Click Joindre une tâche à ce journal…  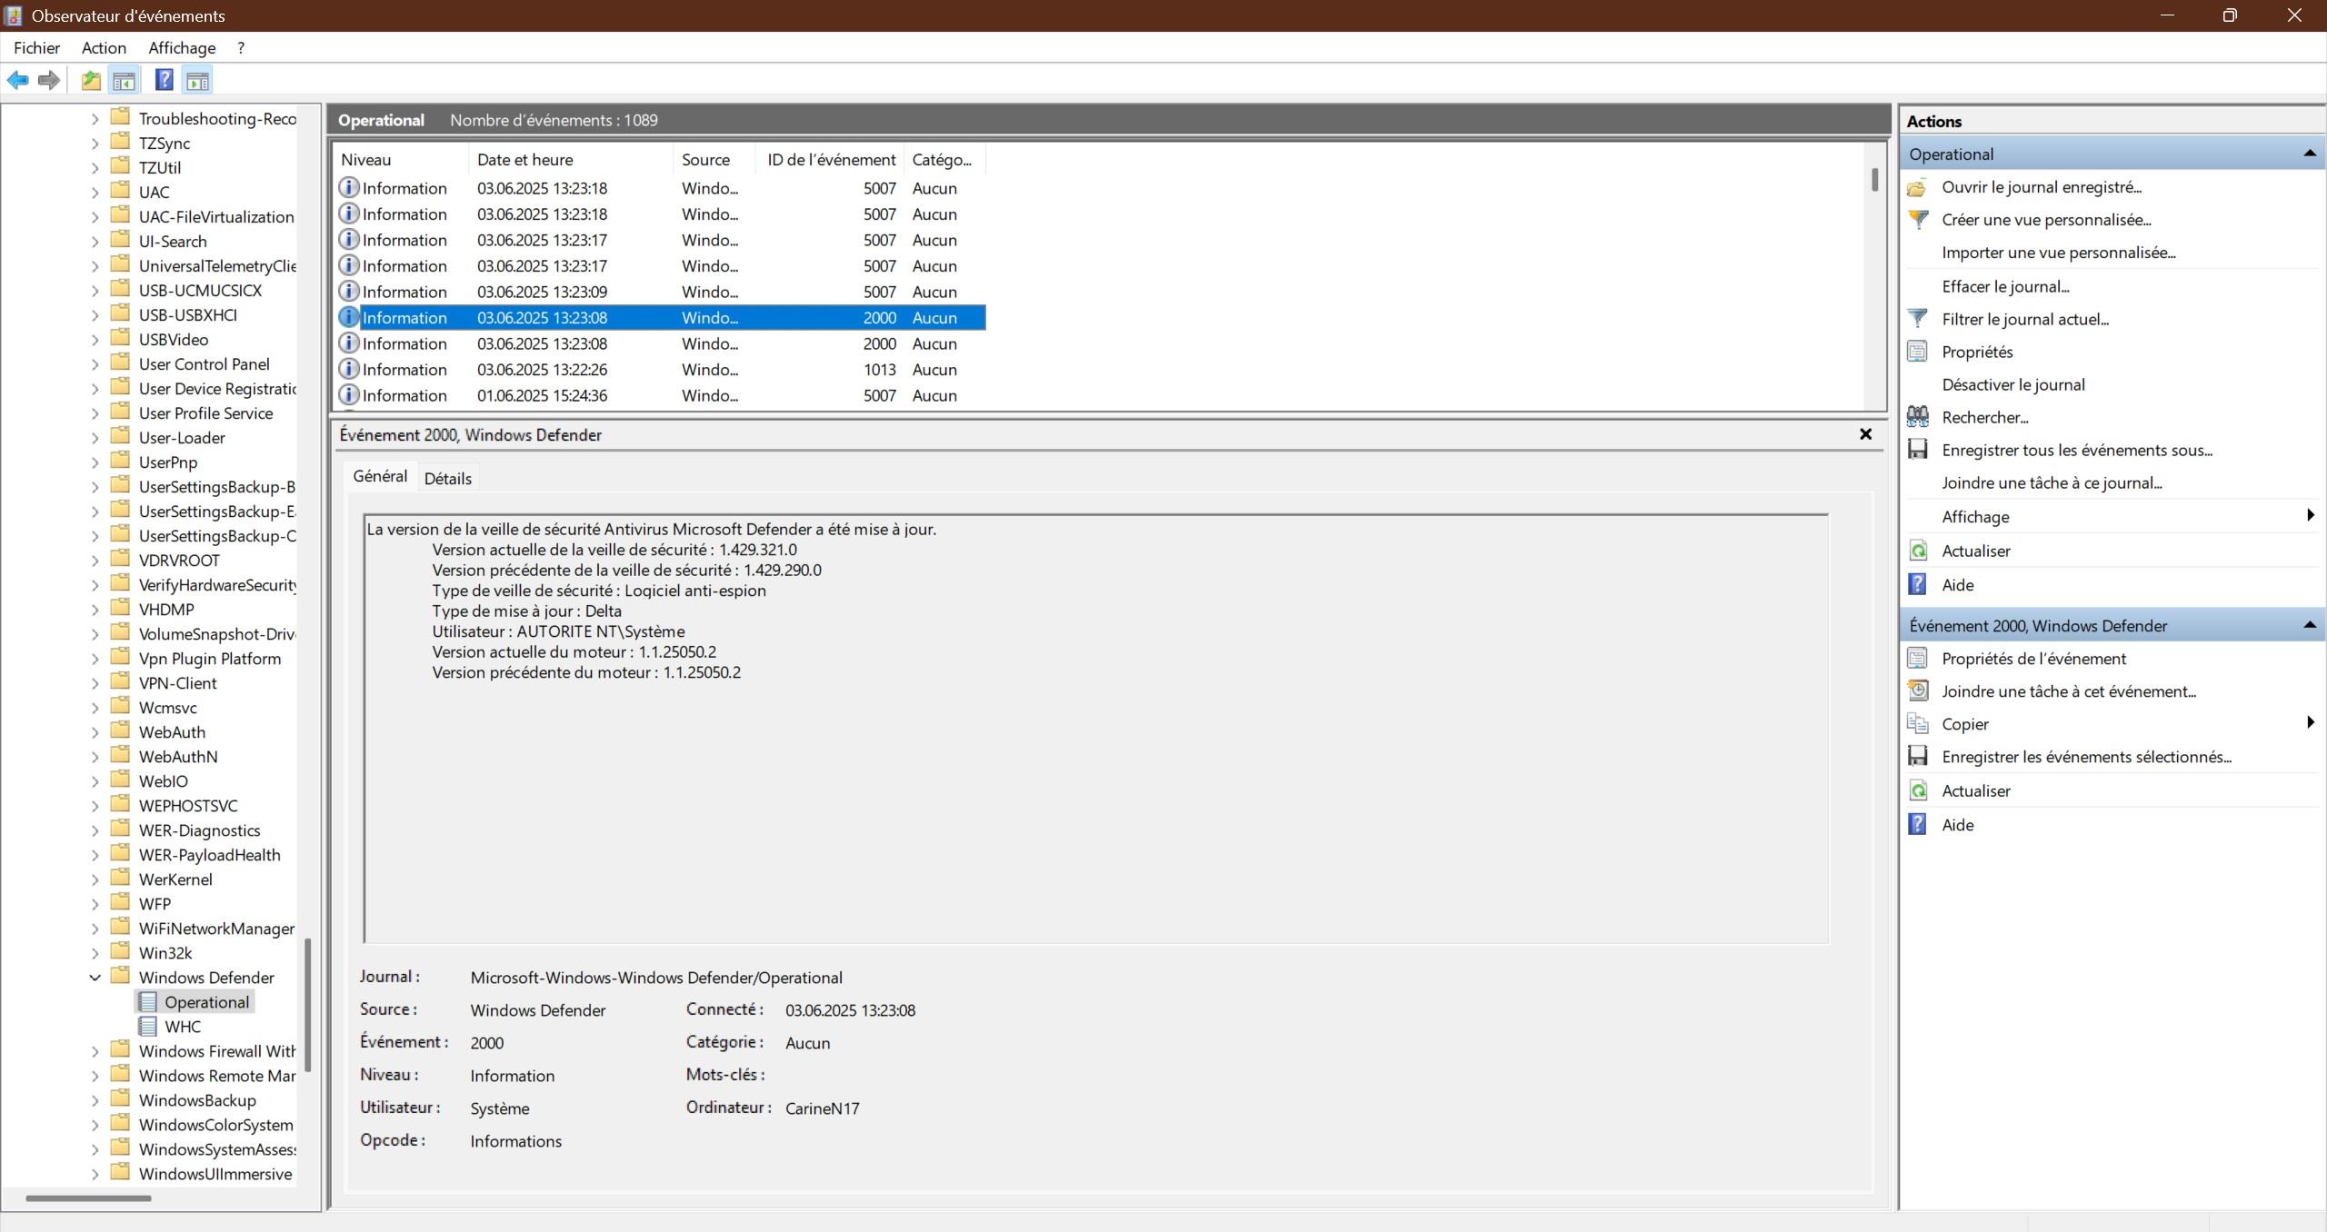tap(2052, 482)
